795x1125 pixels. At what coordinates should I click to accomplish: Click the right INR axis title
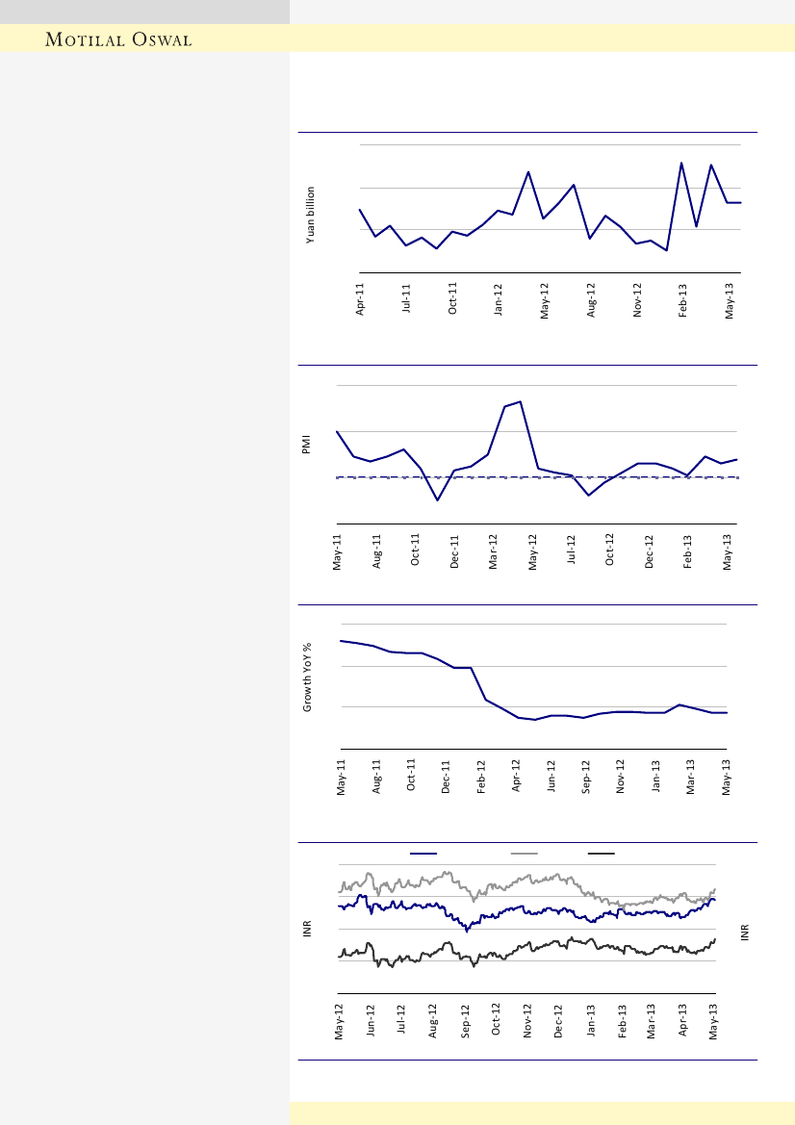(748, 932)
